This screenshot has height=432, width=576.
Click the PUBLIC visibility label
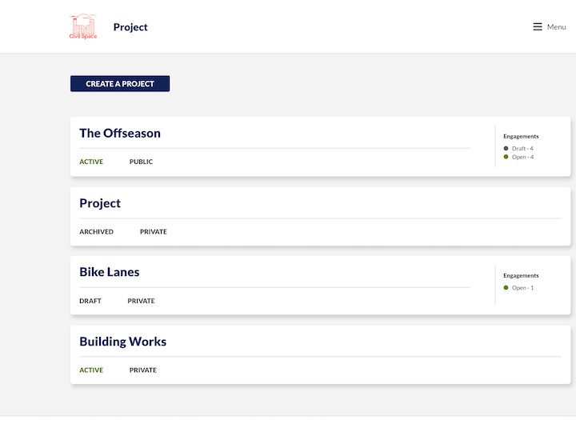point(141,162)
